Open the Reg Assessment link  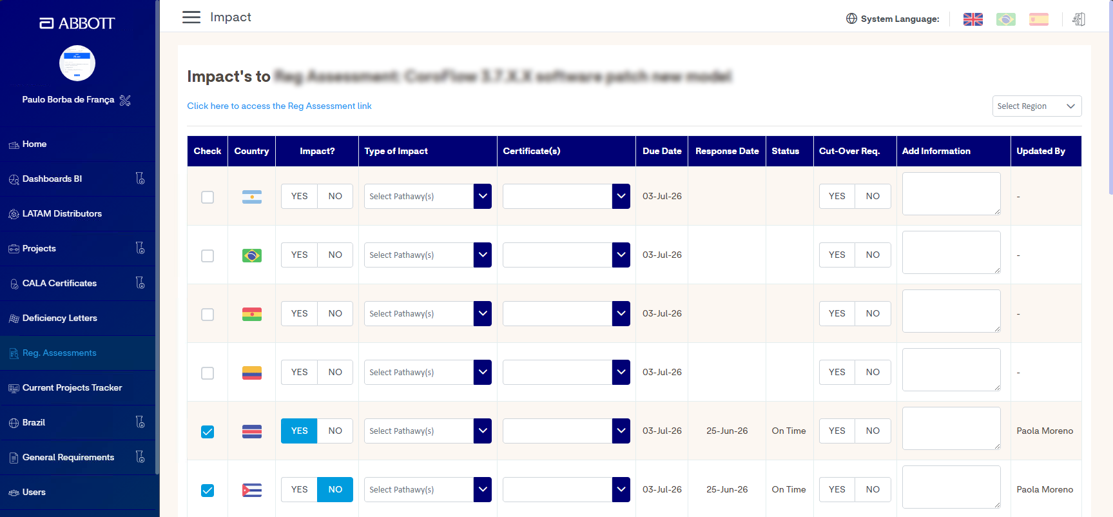(x=279, y=106)
